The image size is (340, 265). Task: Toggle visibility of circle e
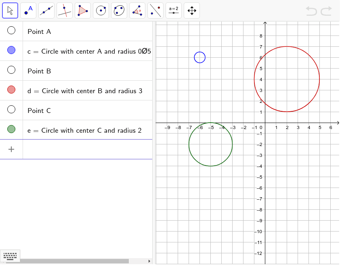point(11,129)
